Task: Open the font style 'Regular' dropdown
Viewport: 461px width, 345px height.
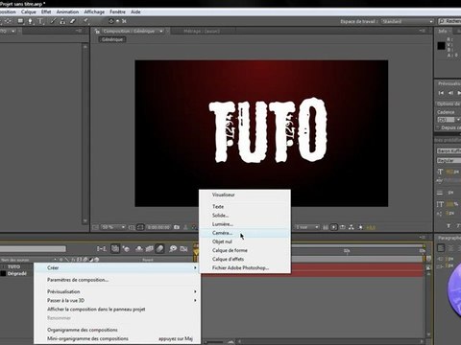Action: pyautogui.click(x=449, y=160)
